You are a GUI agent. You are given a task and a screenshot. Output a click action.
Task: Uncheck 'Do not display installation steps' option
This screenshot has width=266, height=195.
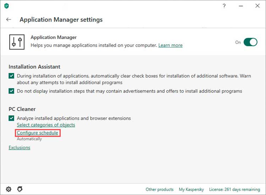point(11,91)
